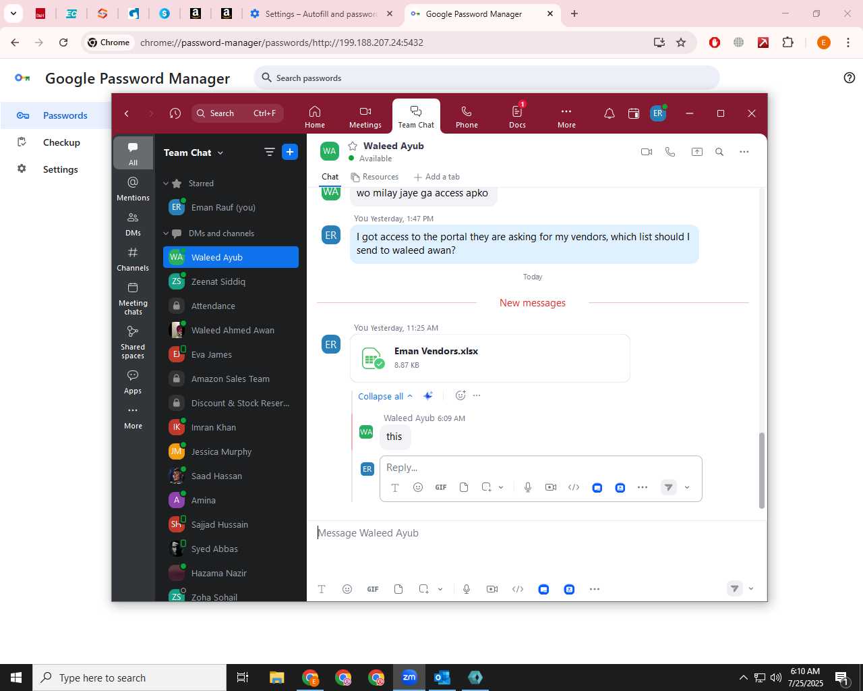This screenshot has height=691, width=863.
Task: Search within Waleed Ayub chat
Action: coord(719,152)
